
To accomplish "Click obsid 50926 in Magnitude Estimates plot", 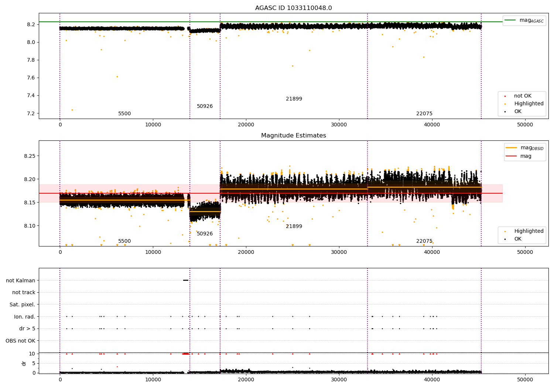I will (205, 234).
